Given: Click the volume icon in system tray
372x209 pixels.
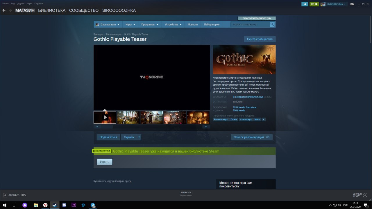Looking at the screenshot, I should 340,205.
